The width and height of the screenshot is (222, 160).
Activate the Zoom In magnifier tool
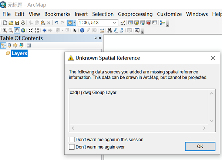tap(4, 30)
